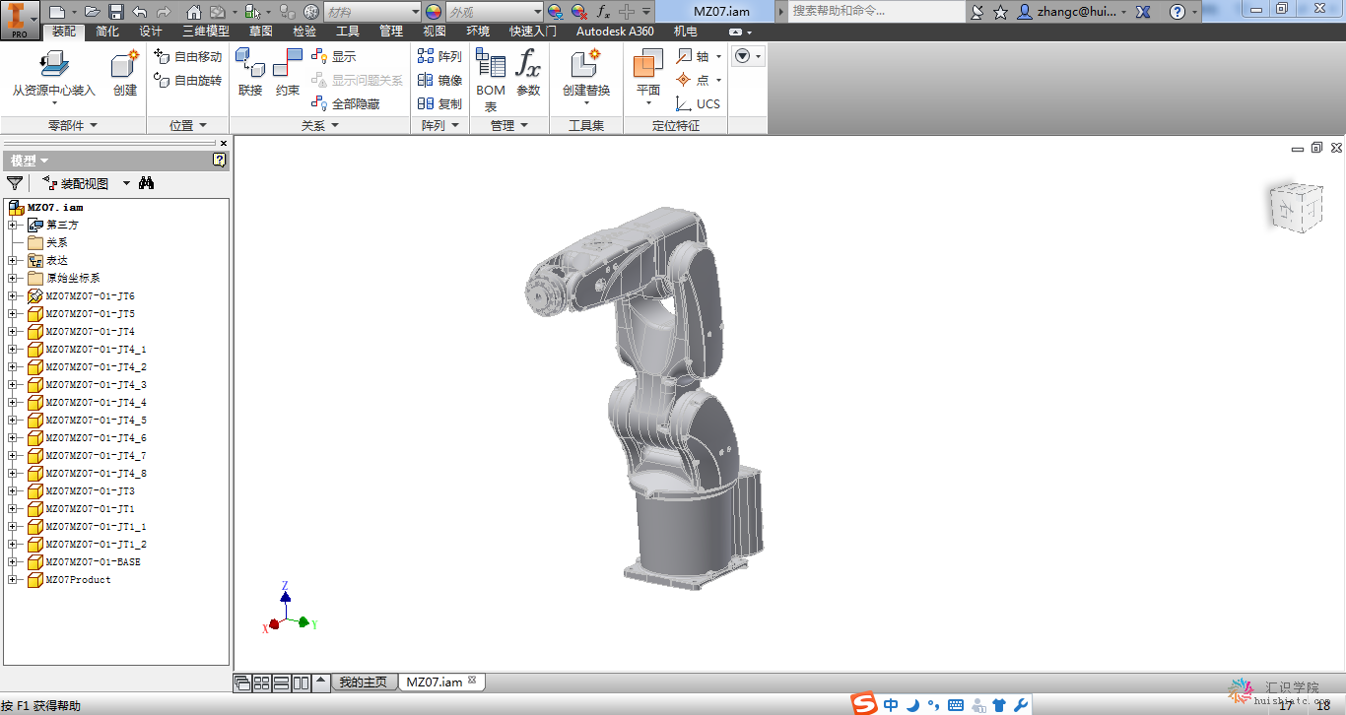Open 参数 parameters in ribbon

click(529, 74)
